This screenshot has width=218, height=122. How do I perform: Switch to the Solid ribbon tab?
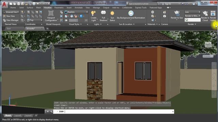pos(21,7)
